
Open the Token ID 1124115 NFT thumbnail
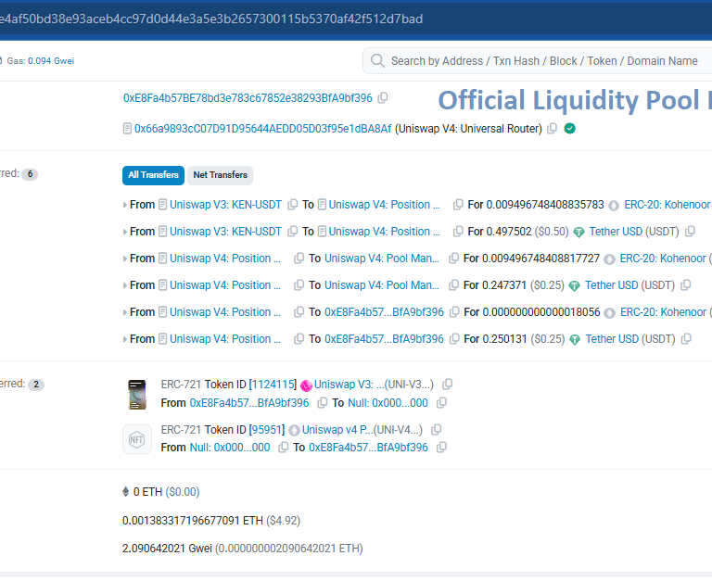137,395
